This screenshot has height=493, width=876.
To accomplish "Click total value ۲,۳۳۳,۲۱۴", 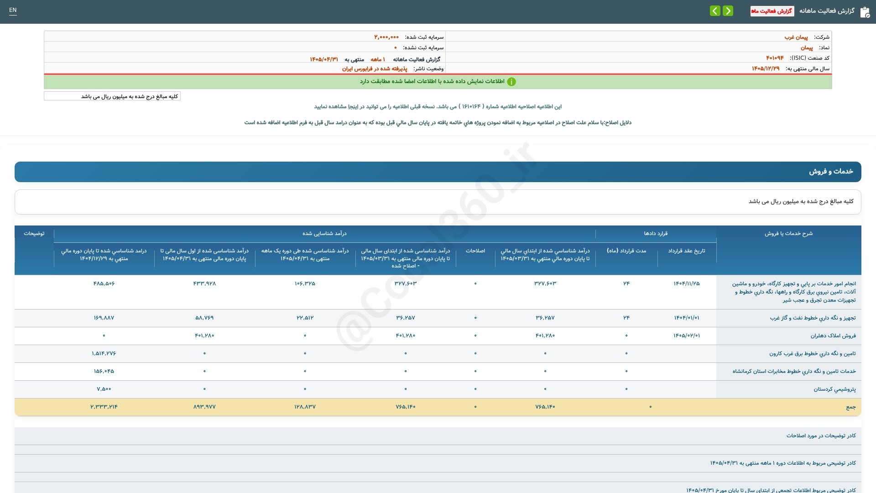I will [104, 407].
